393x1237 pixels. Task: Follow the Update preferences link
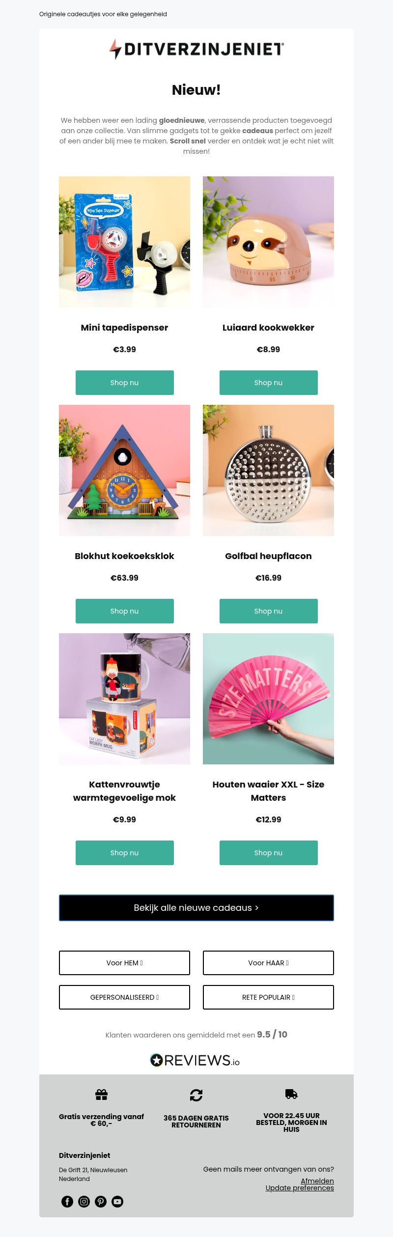tap(300, 1188)
